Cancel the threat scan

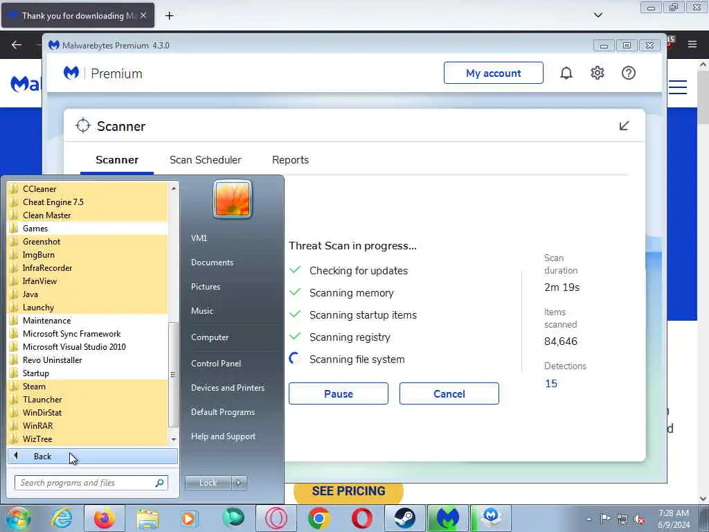pyautogui.click(x=449, y=393)
